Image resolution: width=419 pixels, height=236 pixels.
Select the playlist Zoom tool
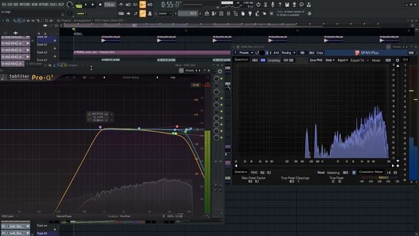point(46,20)
